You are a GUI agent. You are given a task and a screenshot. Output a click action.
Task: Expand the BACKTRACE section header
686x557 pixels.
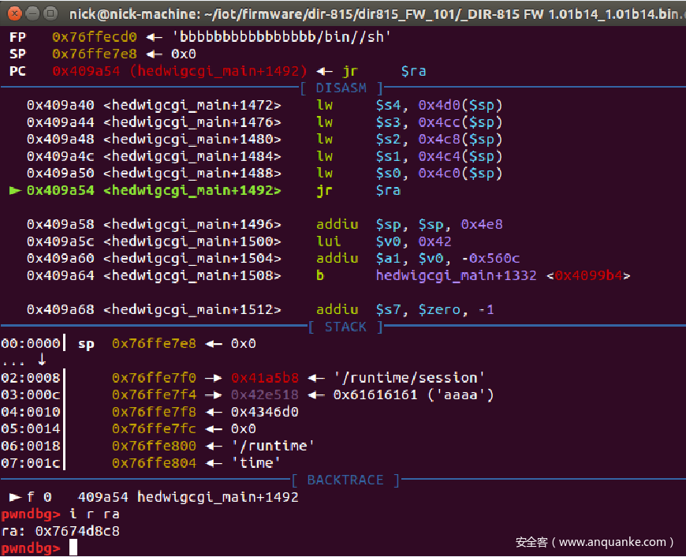click(345, 480)
